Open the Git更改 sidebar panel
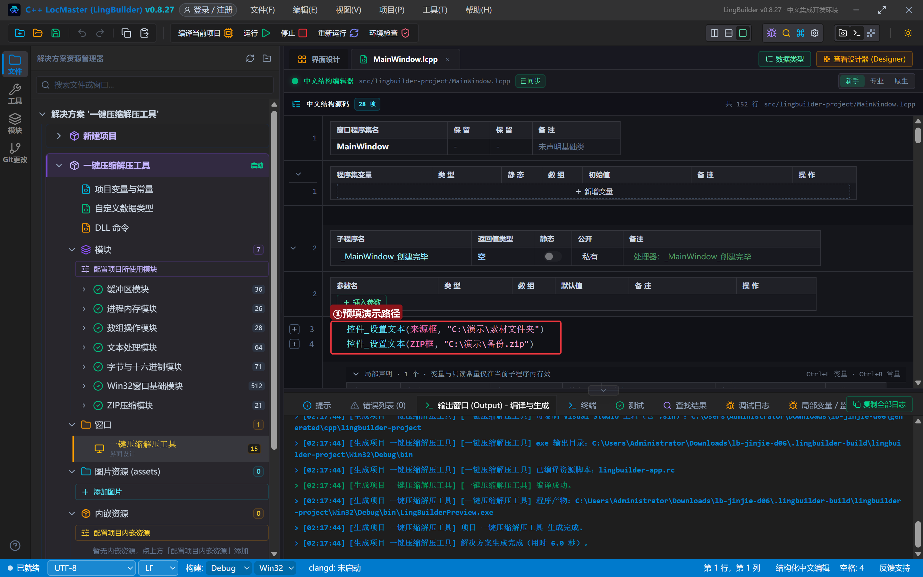Viewport: 923px width, 577px height. (15, 153)
